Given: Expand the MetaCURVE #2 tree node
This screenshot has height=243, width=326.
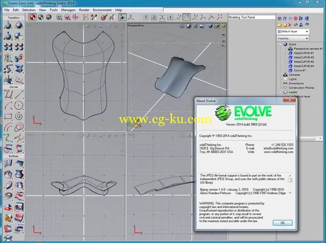Looking at the screenshot, I should pos(285,57).
